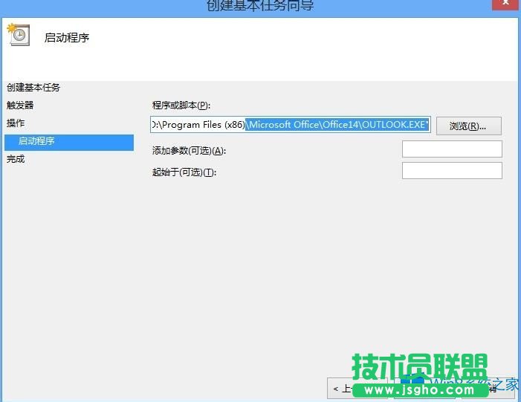The image size is (521, 402).
Task: Click the 程序或脚本(P) label
Action: pos(181,106)
